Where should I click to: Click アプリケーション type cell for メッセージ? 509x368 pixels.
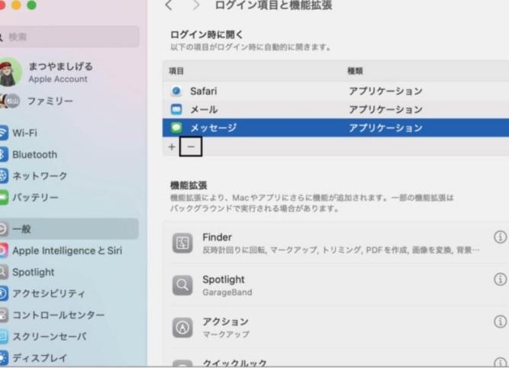[385, 128]
